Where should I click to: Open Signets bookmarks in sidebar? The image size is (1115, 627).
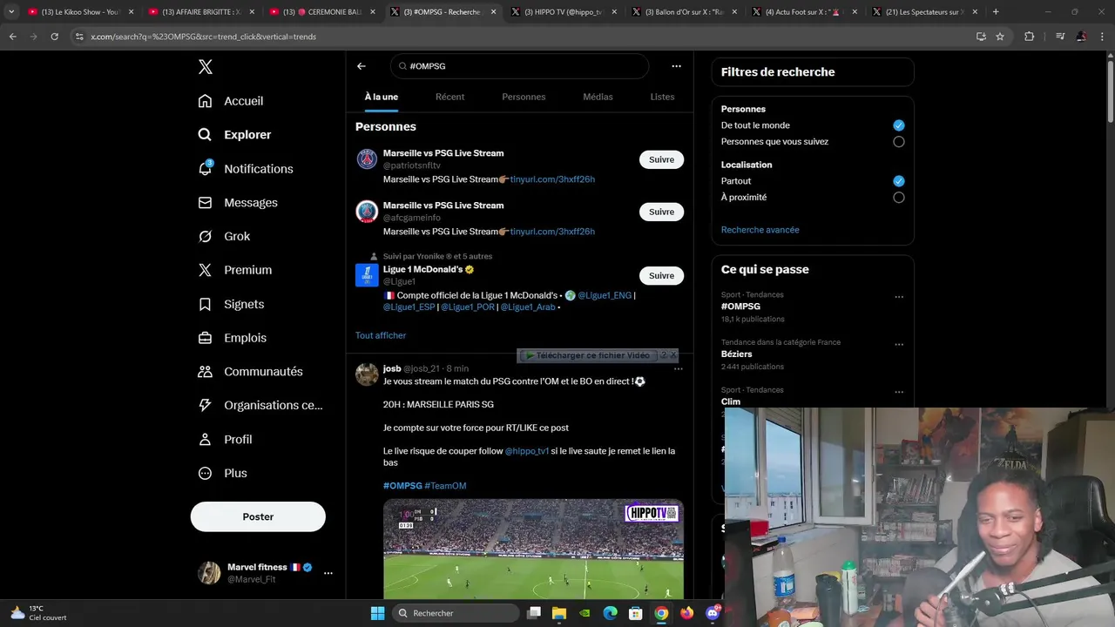(x=231, y=304)
